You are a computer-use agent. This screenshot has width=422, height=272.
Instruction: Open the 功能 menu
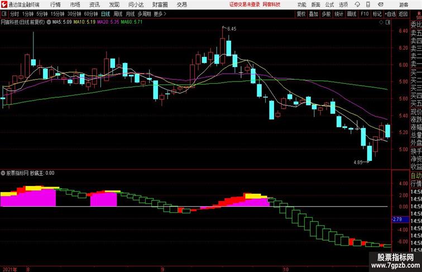[x=302, y=4]
